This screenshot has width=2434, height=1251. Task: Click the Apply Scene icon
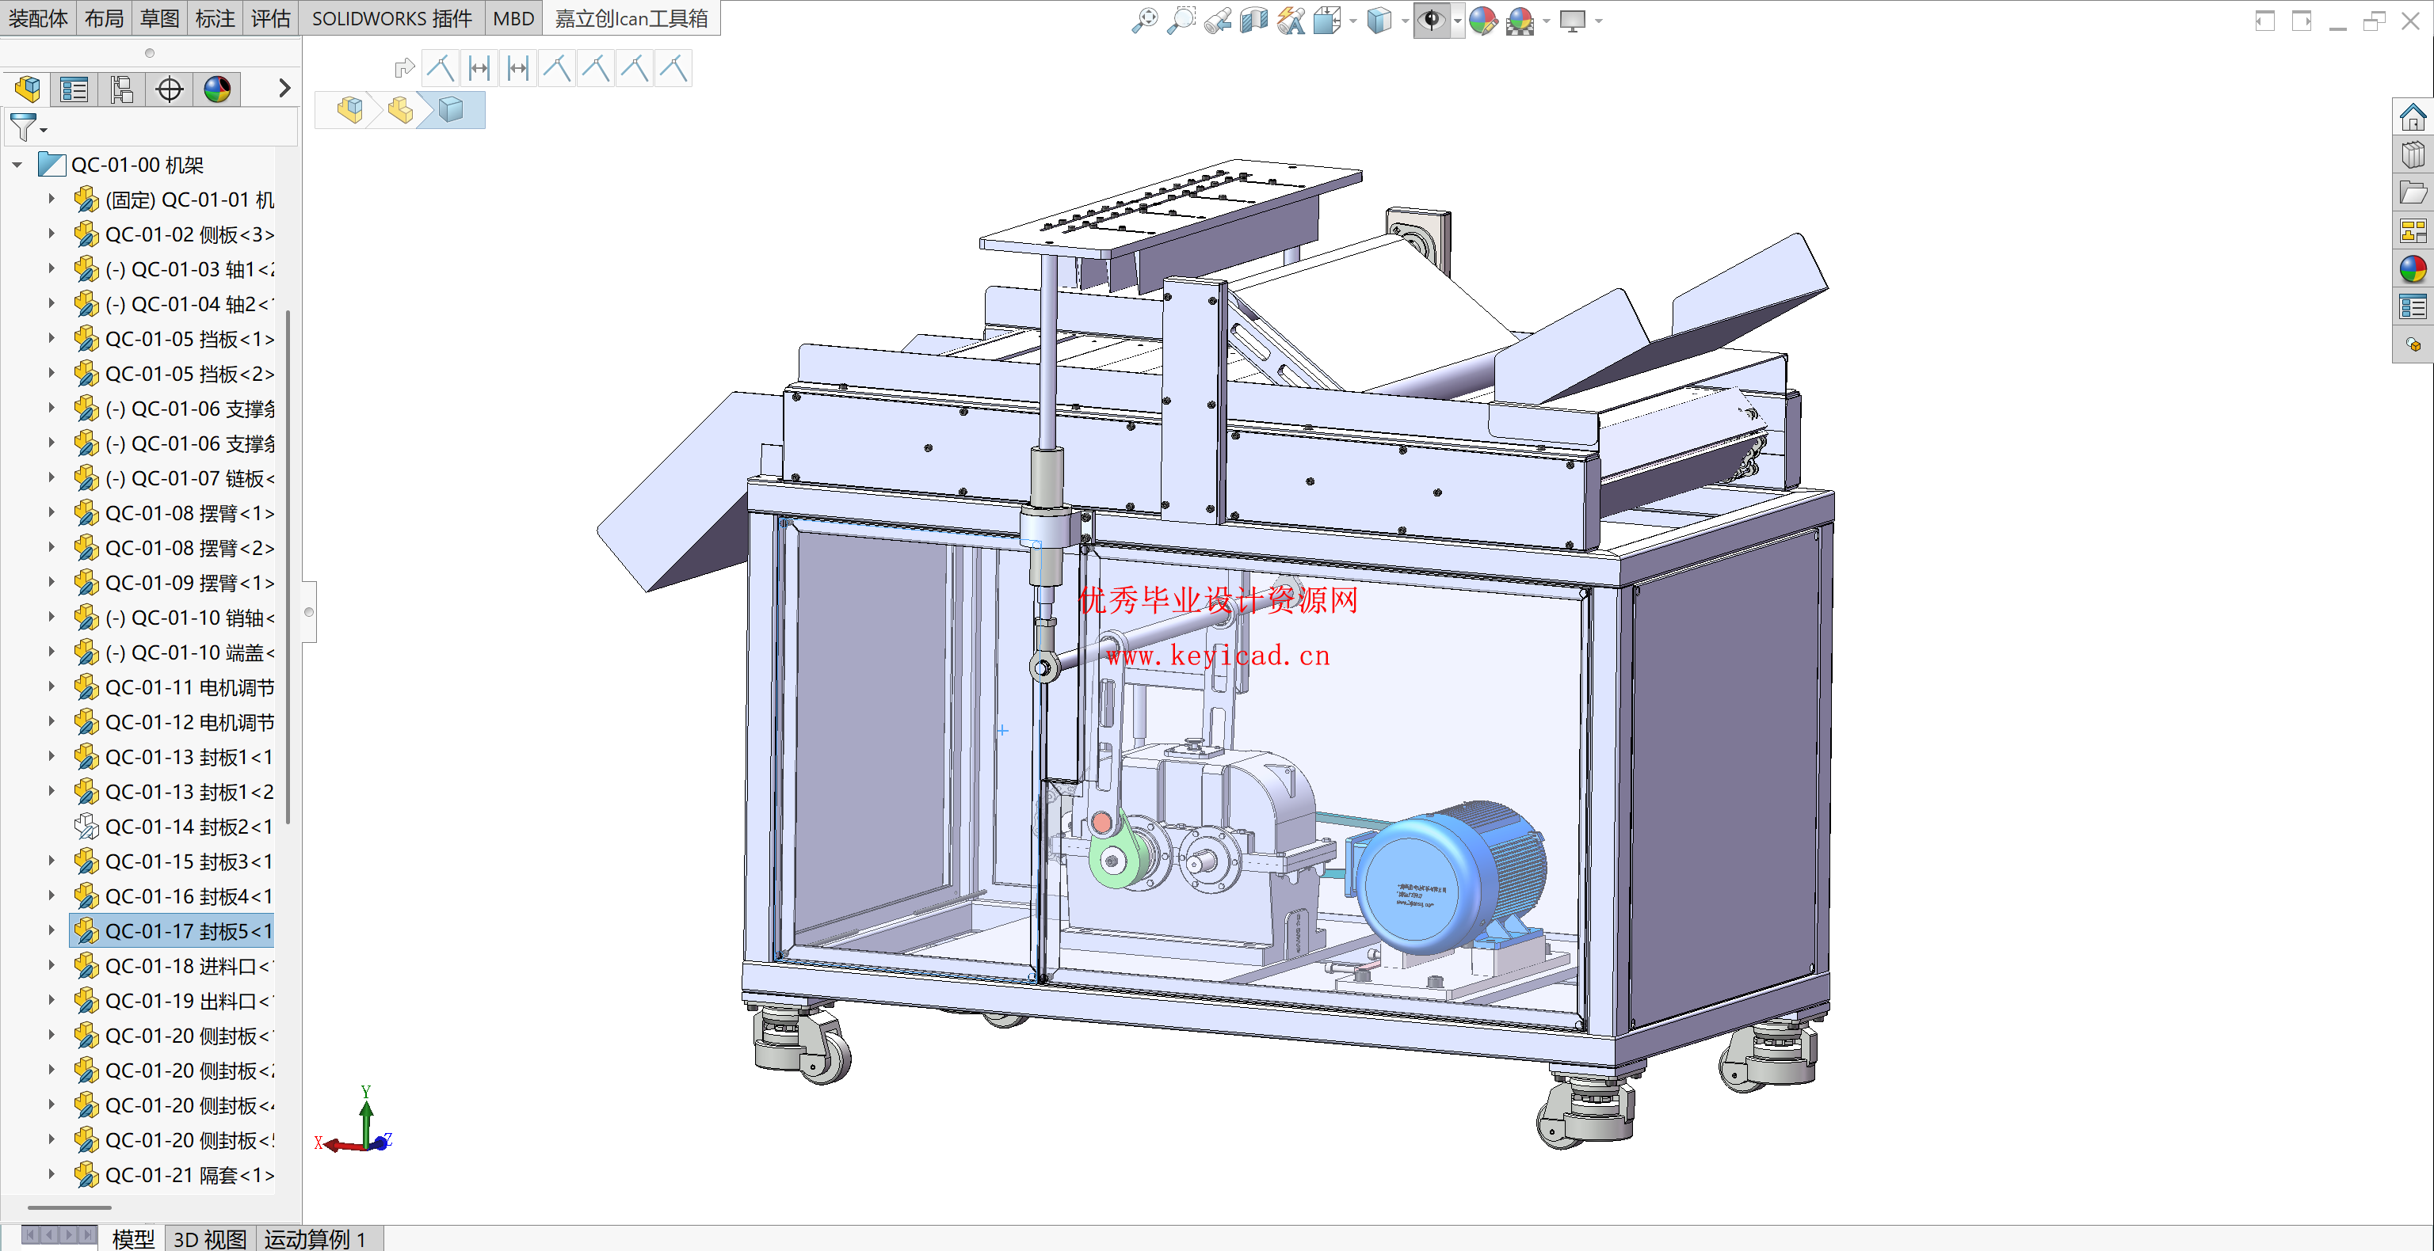(x=1520, y=20)
